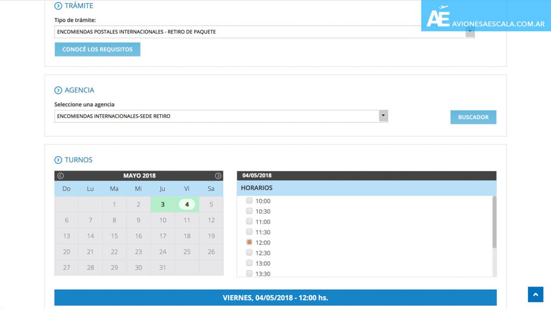Click the Turnos section arrow icon
551x309 pixels.
pos(58,160)
